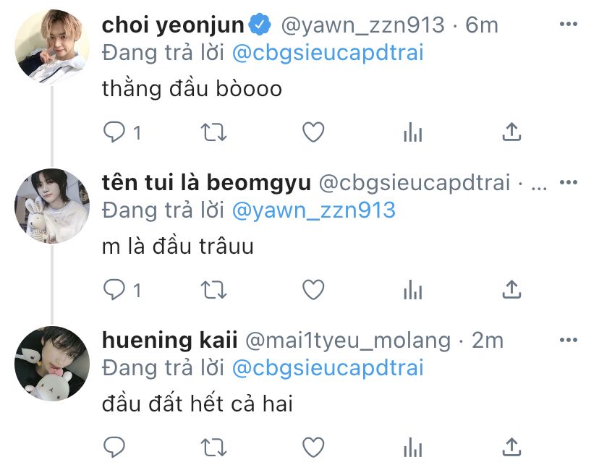Like the 'thằng đầu bòooo' tweet
The height and width of the screenshot is (470, 599).
coord(313,132)
